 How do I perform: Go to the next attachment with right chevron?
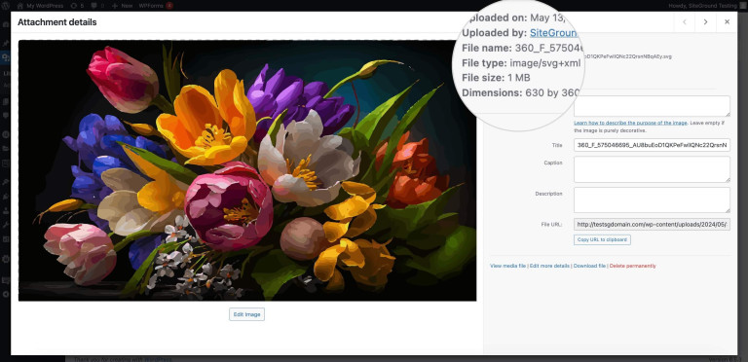point(705,22)
